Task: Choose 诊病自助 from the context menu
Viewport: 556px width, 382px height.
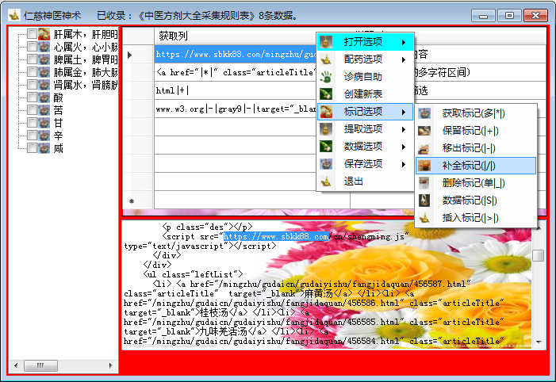Action: (365, 77)
